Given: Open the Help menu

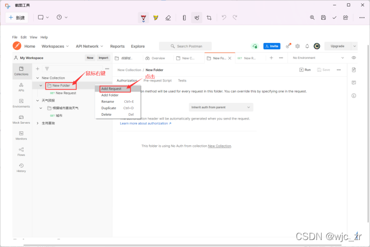Looking at the screenshot, I should (x=44, y=38).
